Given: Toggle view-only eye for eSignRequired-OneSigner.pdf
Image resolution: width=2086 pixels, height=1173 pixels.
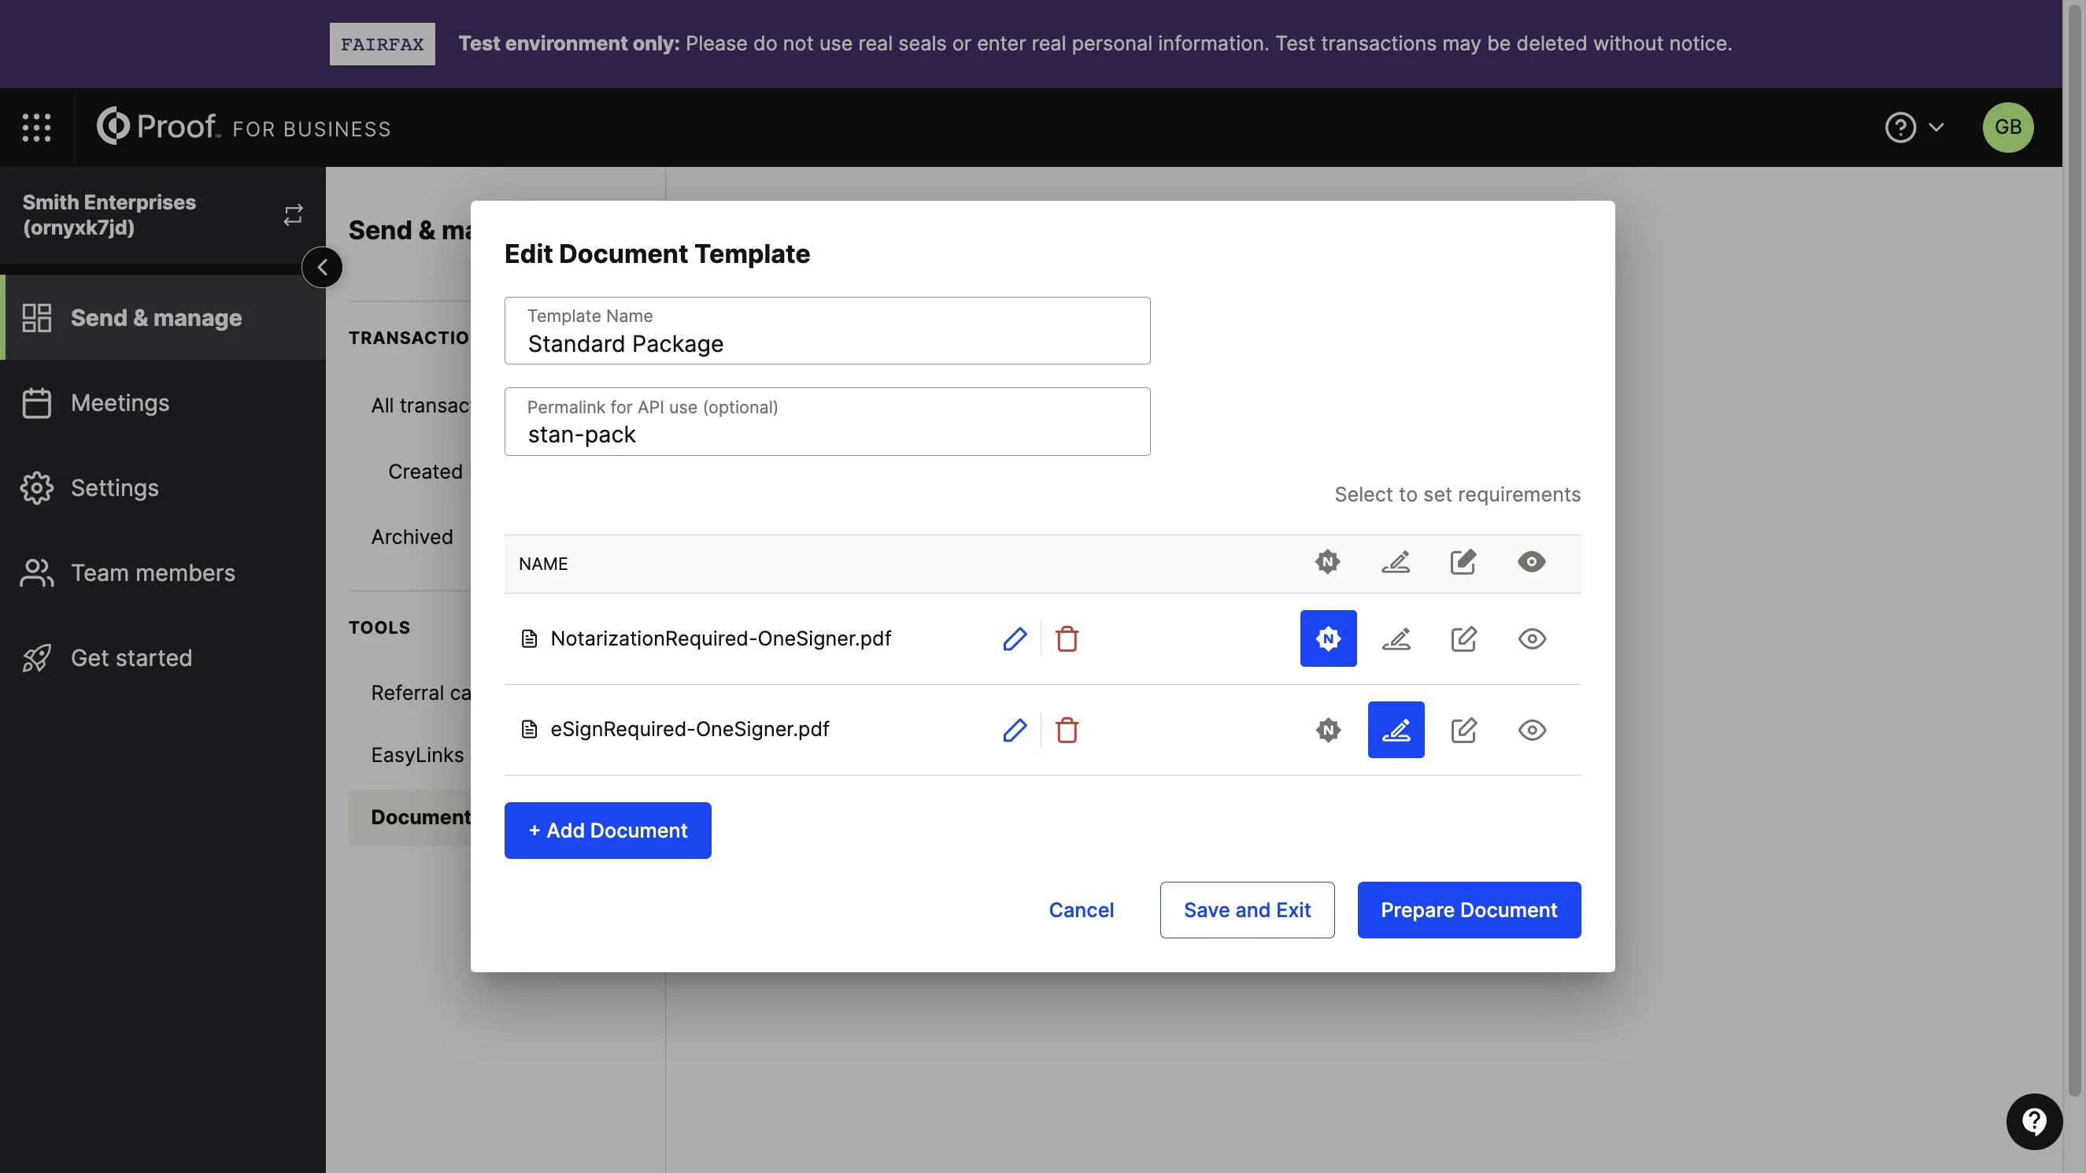Looking at the screenshot, I should tap(1531, 730).
